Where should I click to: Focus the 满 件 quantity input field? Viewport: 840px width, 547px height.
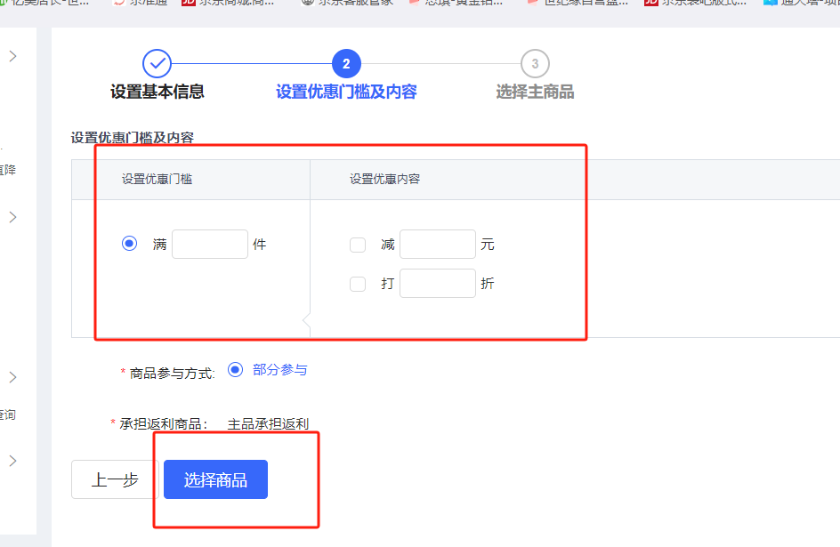click(x=210, y=244)
